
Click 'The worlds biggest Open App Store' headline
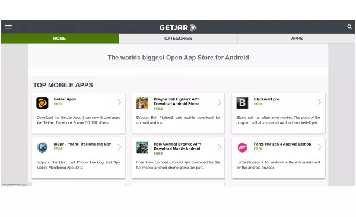point(178,58)
